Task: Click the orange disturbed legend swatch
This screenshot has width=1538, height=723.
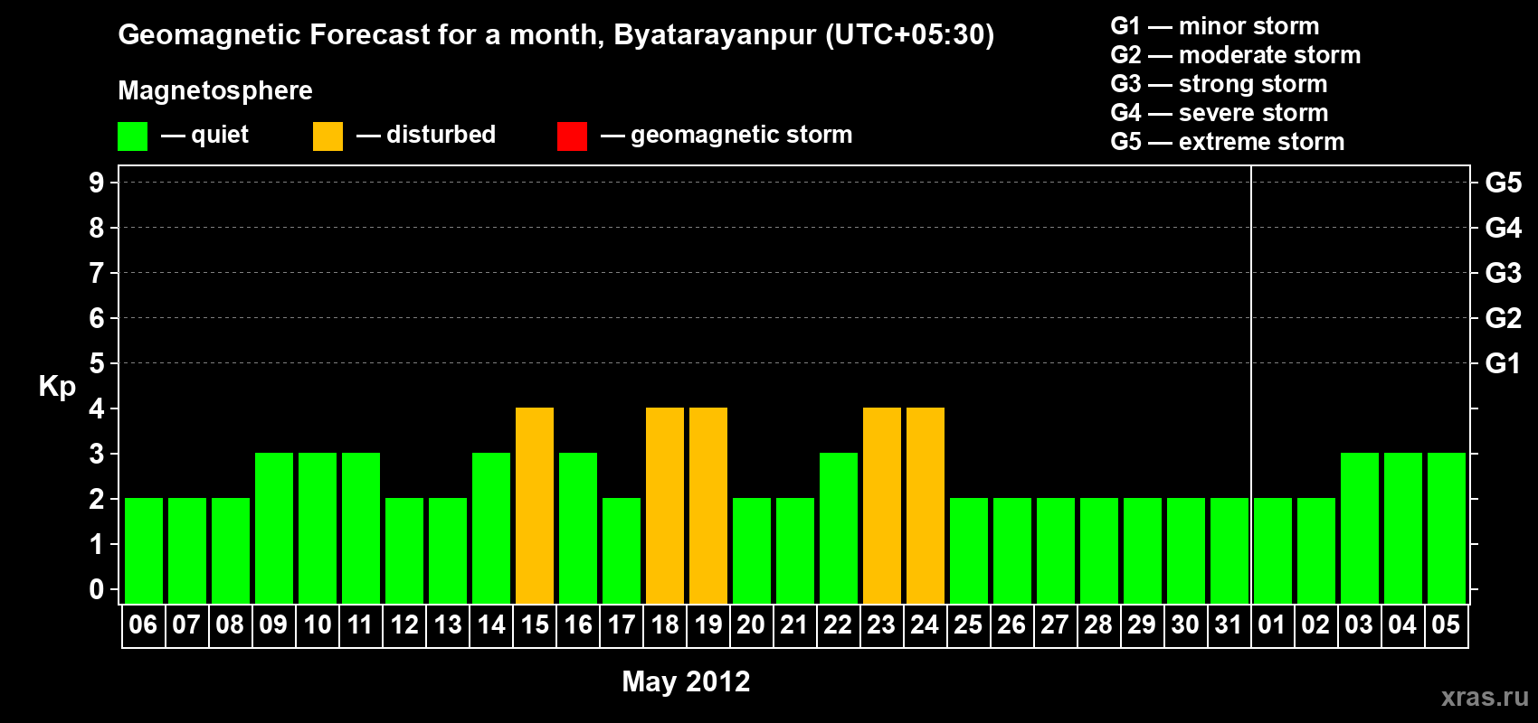Action: coord(328,136)
